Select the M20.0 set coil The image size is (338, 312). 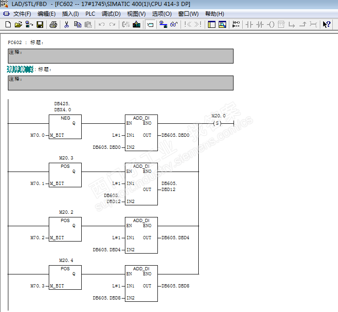point(217,123)
